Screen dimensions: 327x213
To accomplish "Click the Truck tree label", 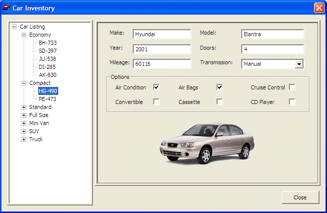I will pyautogui.click(x=36, y=139).
